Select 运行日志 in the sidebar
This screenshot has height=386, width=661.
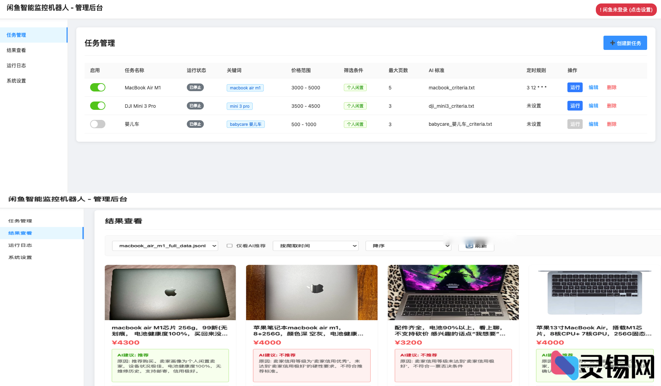pos(16,65)
